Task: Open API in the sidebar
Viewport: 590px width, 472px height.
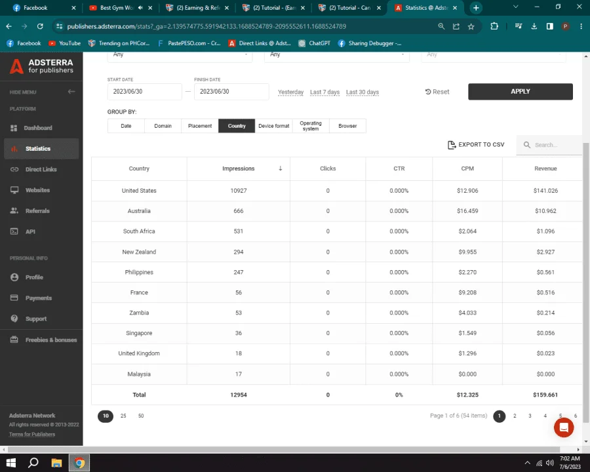Action: 30,231
